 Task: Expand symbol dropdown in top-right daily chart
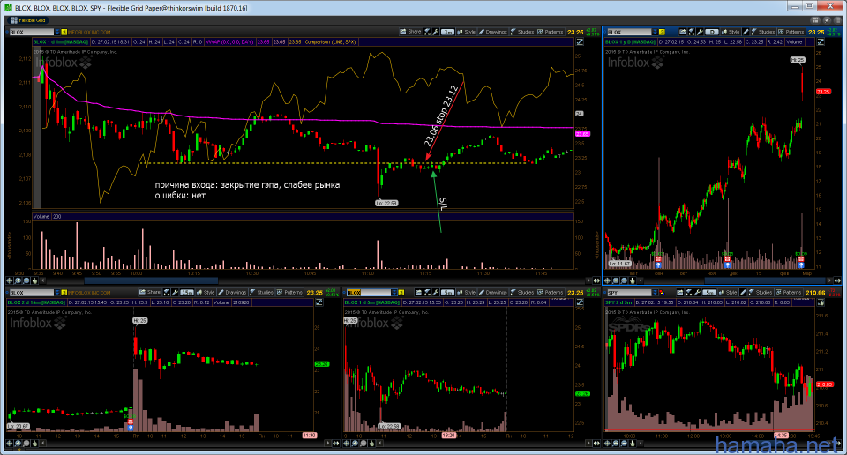(656, 33)
